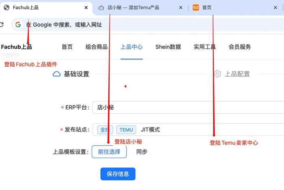Click the cloud icon beside 基础设置
Screen dimensions: 284x190
coord(57,74)
